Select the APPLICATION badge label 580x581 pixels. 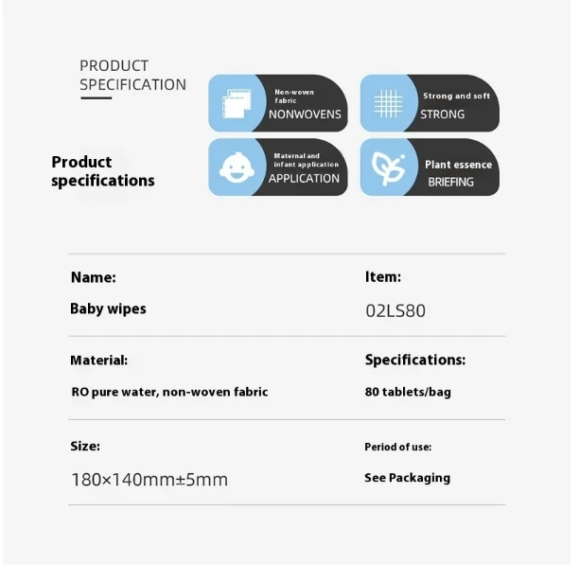(304, 179)
